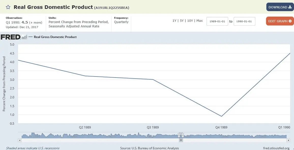Select the 1Y time range

[174, 21]
